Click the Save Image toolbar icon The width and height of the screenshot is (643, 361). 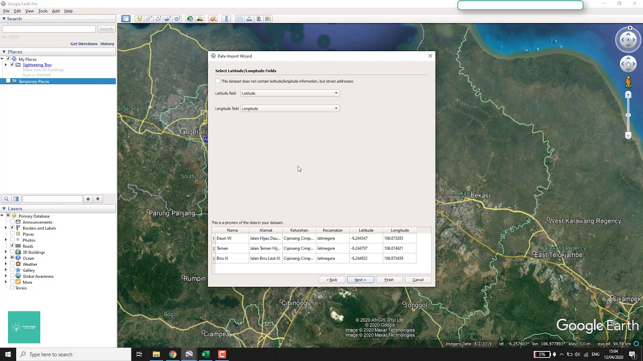259,19
